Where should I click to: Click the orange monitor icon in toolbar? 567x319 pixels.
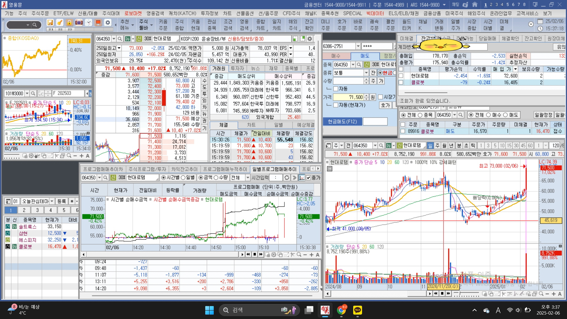[98, 23]
